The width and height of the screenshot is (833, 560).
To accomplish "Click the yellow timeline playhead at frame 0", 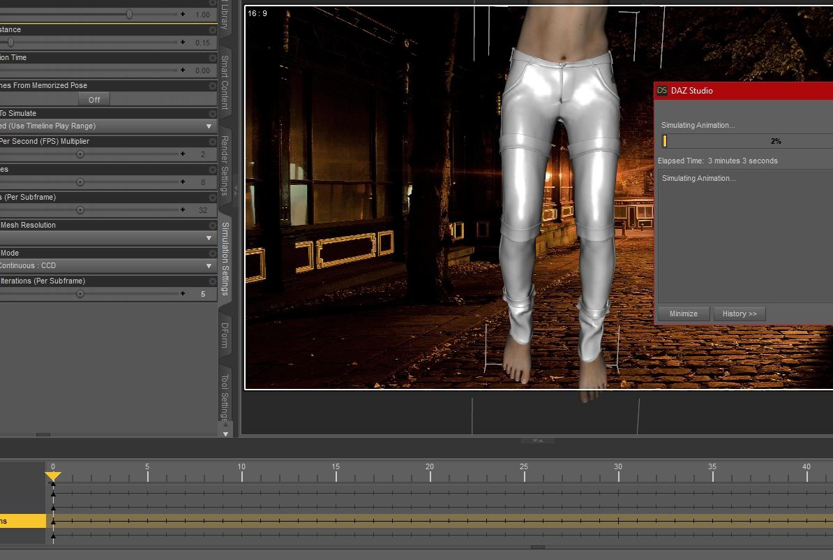I will [x=53, y=477].
